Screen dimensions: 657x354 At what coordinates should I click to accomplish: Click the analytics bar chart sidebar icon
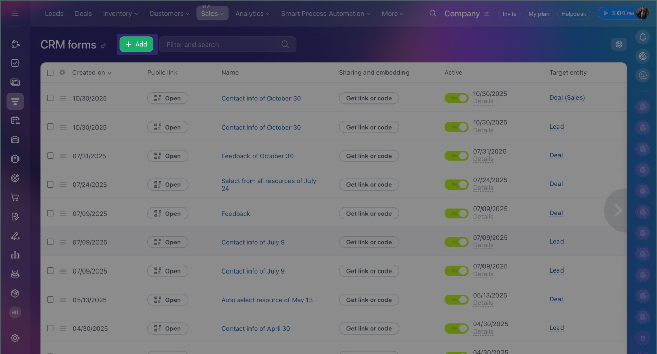[15, 255]
